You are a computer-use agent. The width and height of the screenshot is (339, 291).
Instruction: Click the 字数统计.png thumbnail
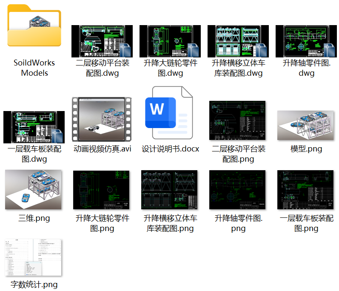pyautogui.click(x=33, y=257)
